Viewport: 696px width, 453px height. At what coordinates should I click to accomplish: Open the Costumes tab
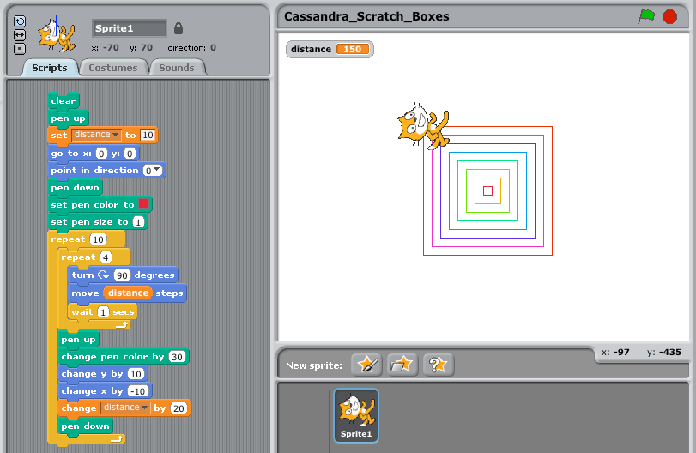tap(112, 68)
